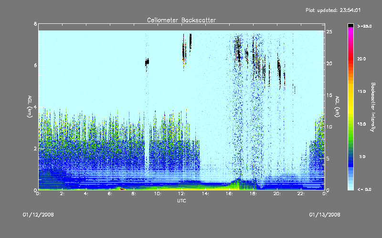Click the red surface backscatter spot near 7 UTC

[x=122, y=188]
